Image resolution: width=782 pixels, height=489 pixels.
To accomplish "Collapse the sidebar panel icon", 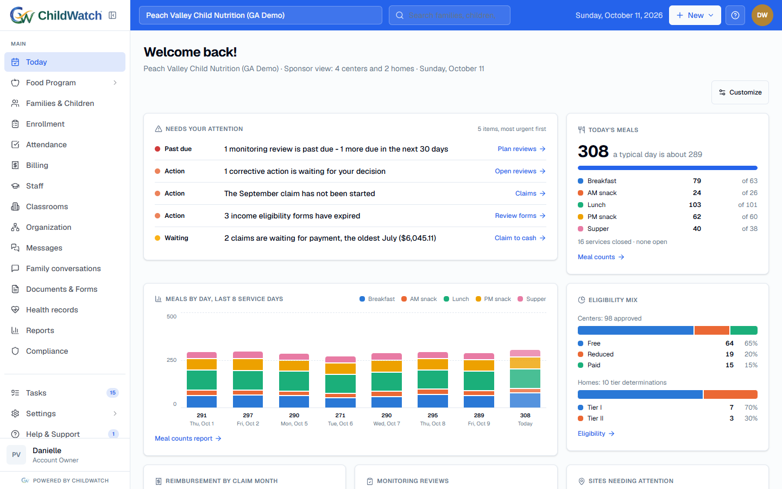I will click(x=112, y=15).
